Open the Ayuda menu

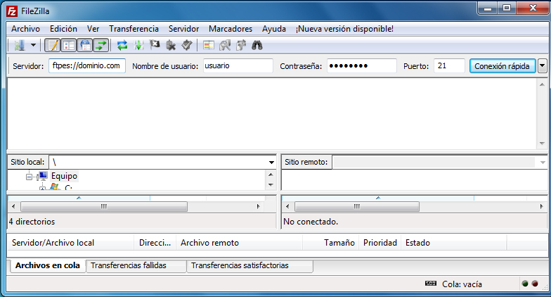tap(274, 29)
